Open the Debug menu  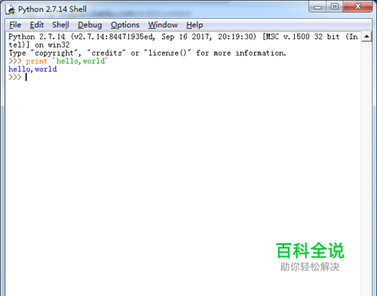click(90, 25)
